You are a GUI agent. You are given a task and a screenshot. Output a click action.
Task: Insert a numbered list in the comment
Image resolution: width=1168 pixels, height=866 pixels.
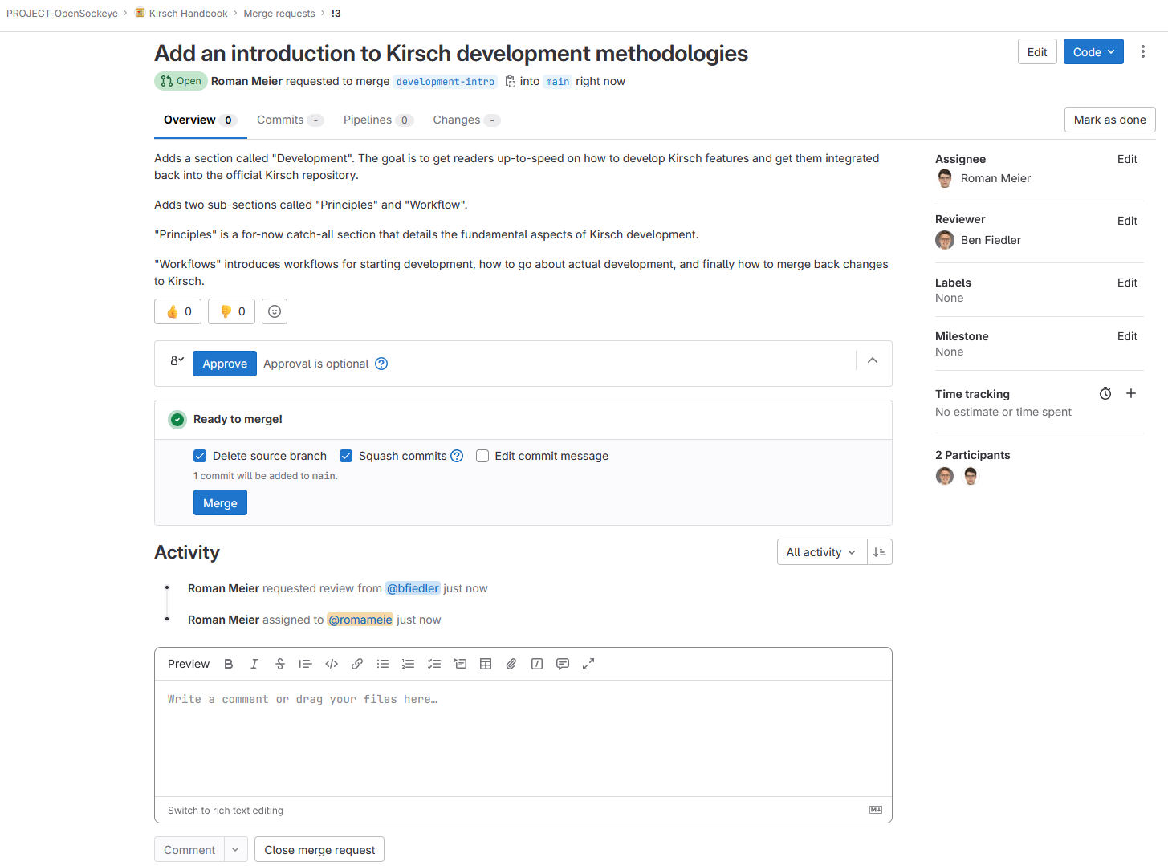point(409,664)
